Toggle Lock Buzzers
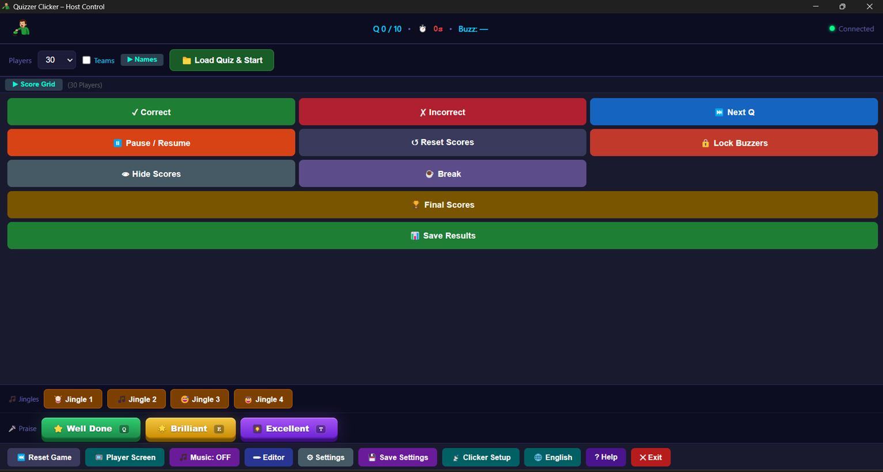 pyautogui.click(x=734, y=143)
